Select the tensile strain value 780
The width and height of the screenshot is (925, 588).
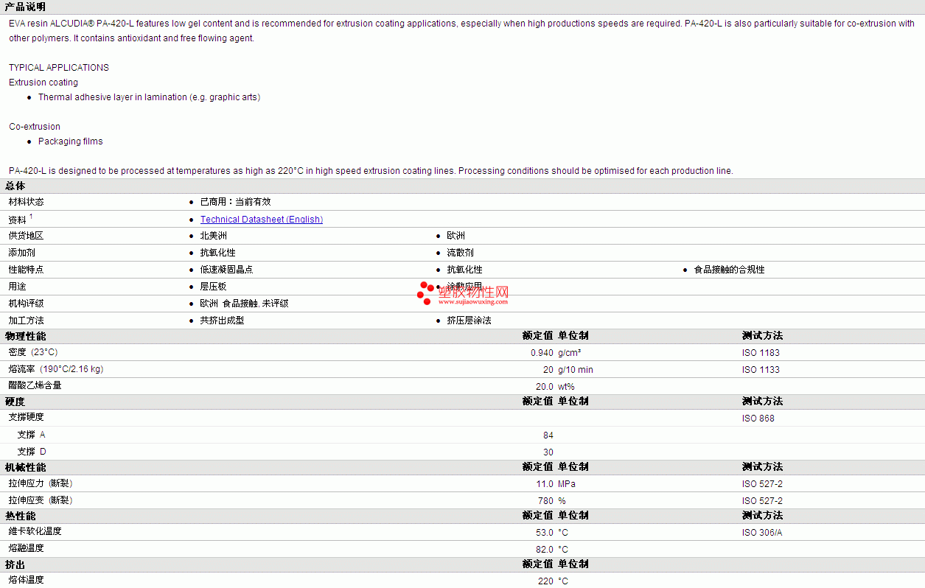(546, 501)
